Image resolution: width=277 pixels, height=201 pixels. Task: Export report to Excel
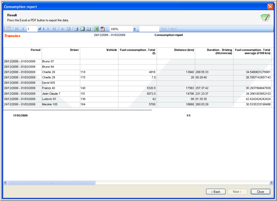(x=97, y=29)
